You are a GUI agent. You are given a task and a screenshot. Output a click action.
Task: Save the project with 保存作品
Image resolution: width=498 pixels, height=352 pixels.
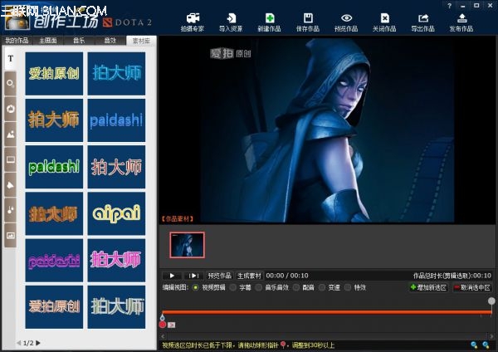[308, 22]
